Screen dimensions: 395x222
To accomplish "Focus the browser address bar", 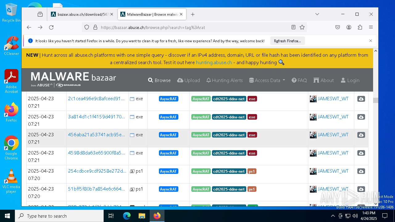I will click(194, 27).
